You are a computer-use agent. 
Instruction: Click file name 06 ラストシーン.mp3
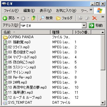pos(22,67)
